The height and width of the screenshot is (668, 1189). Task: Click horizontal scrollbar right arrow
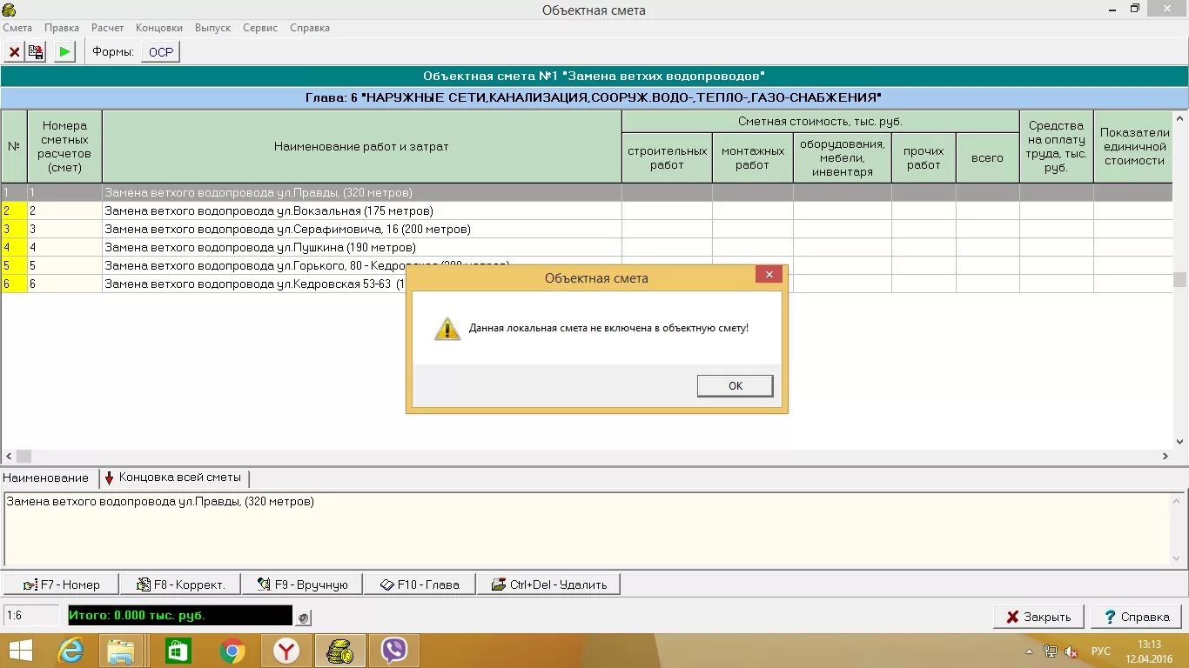(x=1165, y=456)
